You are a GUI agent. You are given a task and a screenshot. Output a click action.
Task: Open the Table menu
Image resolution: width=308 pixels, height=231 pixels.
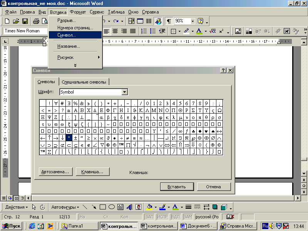(116, 12)
